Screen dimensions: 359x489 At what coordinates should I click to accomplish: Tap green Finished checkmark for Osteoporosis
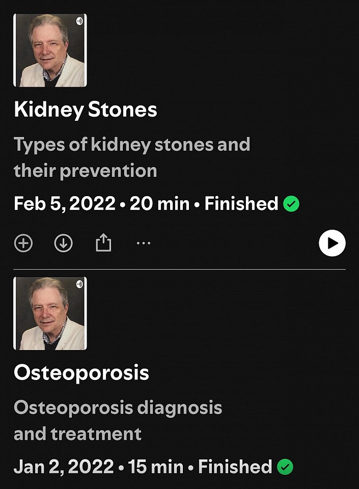(x=285, y=467)
